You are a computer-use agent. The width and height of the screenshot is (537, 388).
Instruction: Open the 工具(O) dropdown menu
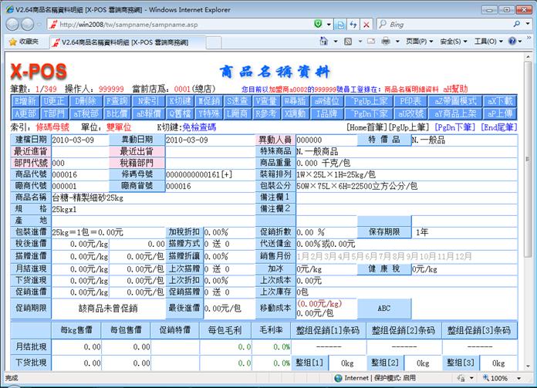tap(488, 41)
